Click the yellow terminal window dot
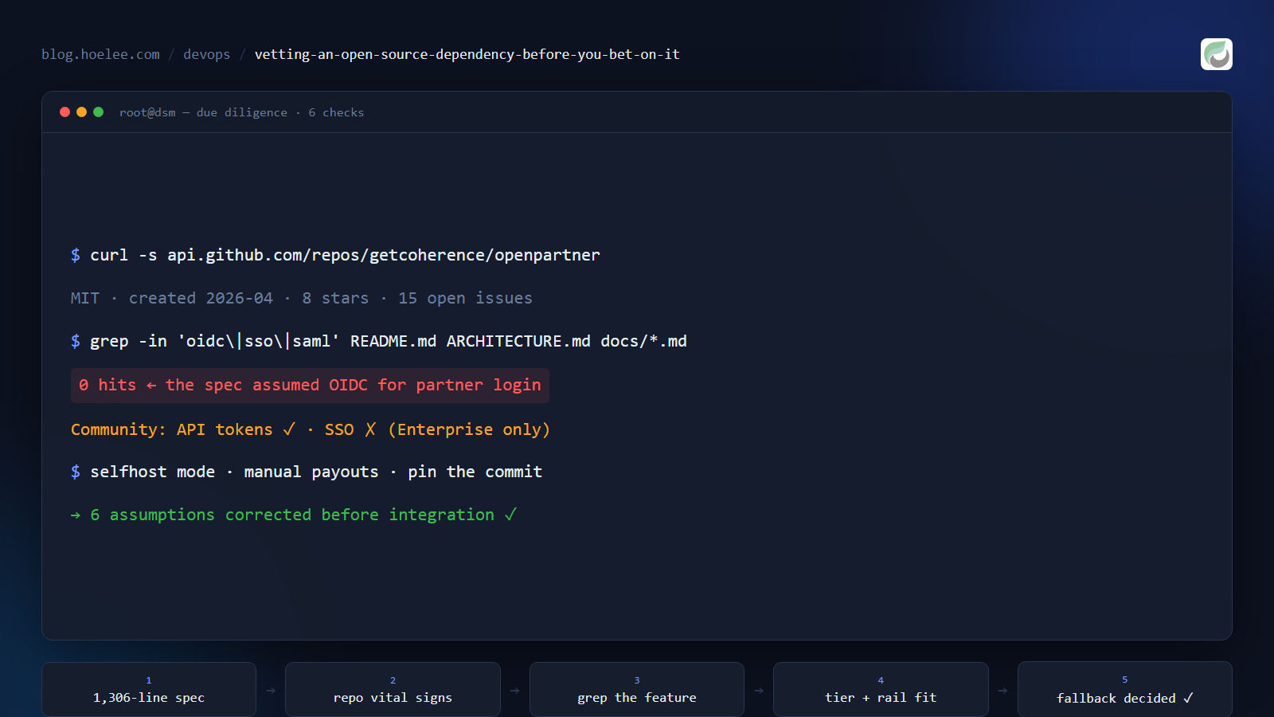1274x717 pixels. pos(81,112)
